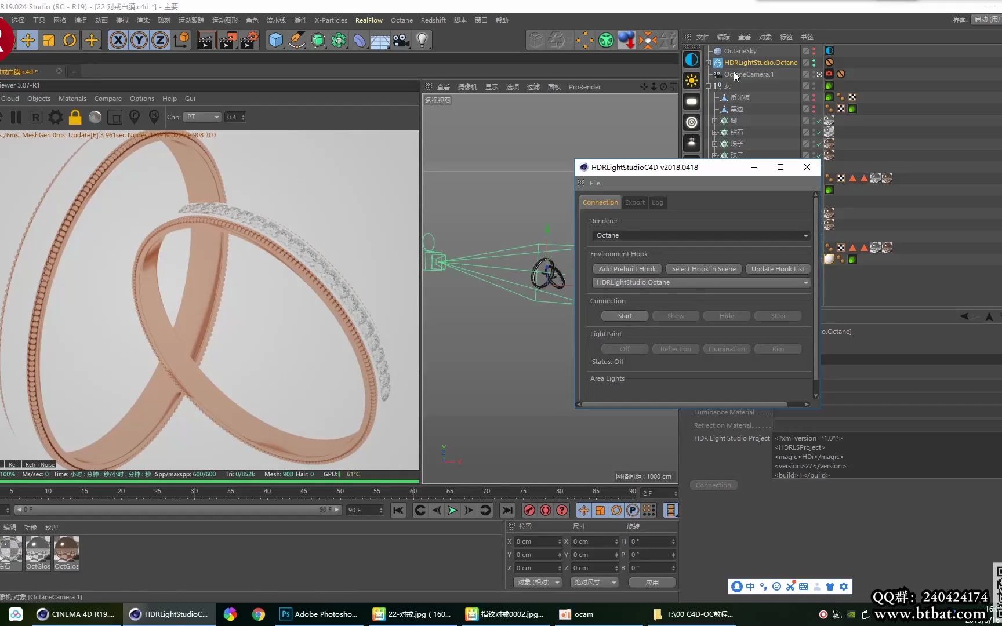The width and height of the screenshot is (1002, 626).
Task: Click Octane IES light icon
Action: [x=692, y=143]
